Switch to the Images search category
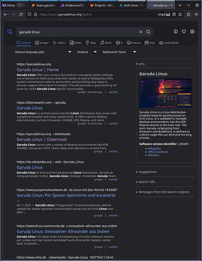 click(42, 43)
